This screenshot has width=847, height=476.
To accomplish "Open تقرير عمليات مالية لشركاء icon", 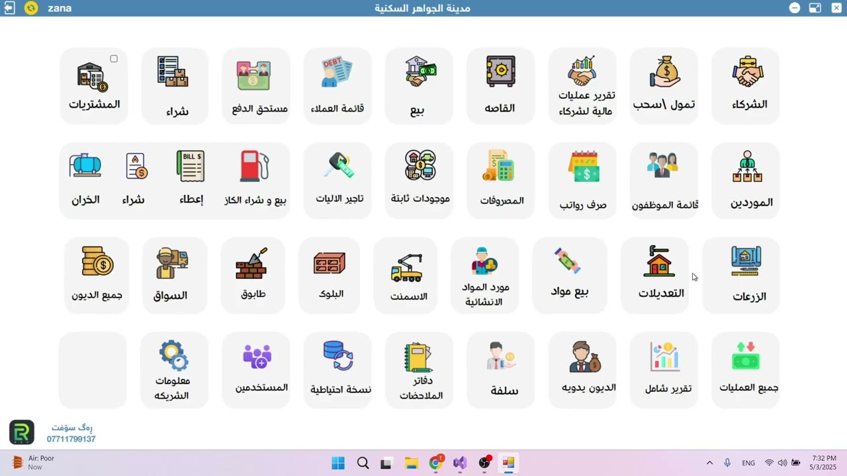I will 582,71.
